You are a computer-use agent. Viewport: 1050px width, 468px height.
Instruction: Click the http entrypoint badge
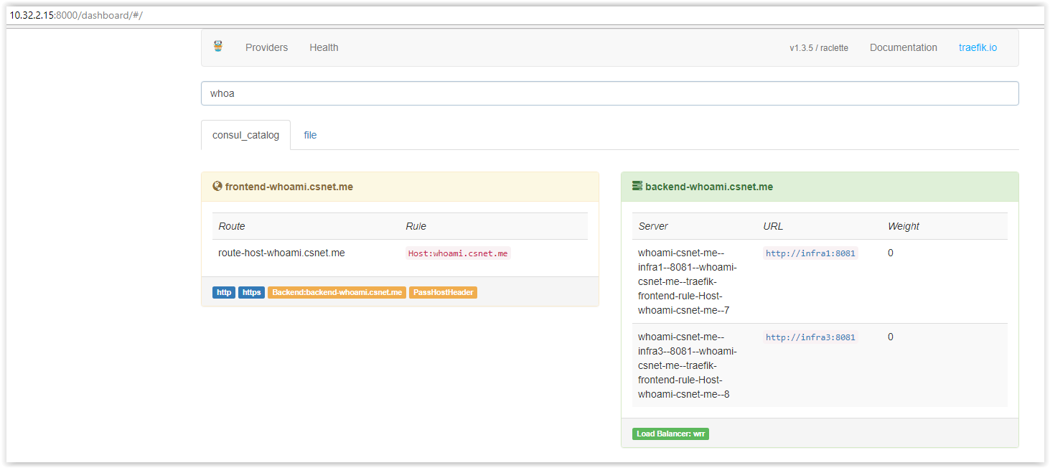click(x=224, y=293)
